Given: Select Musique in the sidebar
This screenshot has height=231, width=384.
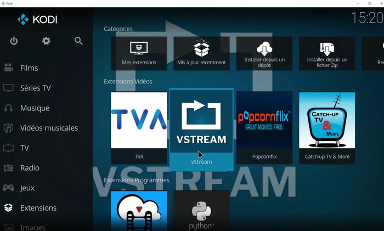Looking at the screenshot, I should [x=35, y=108].
